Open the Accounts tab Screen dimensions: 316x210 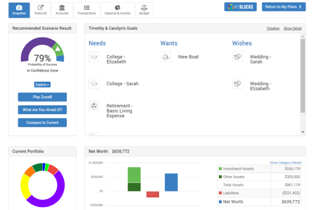coord(62,10)
